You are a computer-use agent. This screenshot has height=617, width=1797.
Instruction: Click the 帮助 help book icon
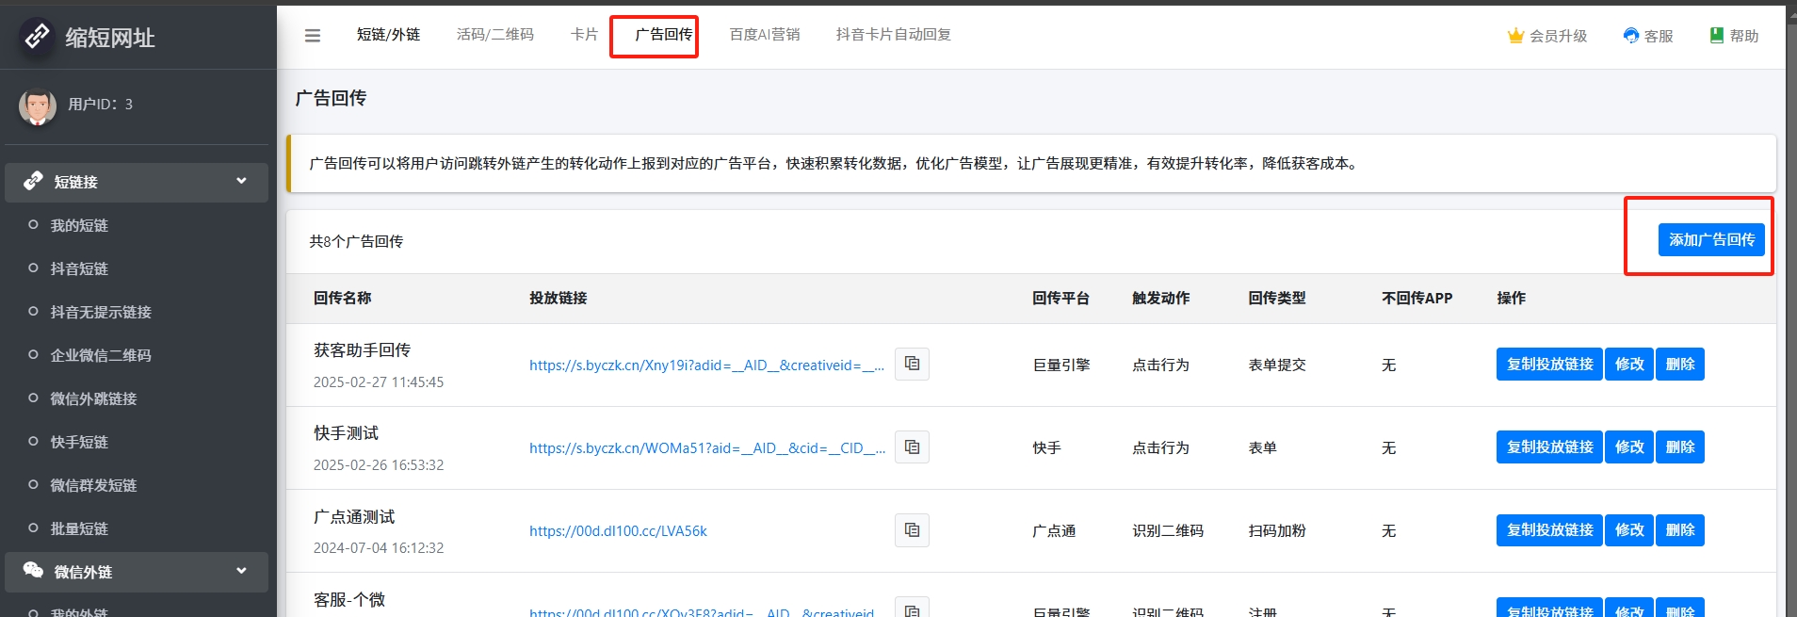coord(1717,36)
